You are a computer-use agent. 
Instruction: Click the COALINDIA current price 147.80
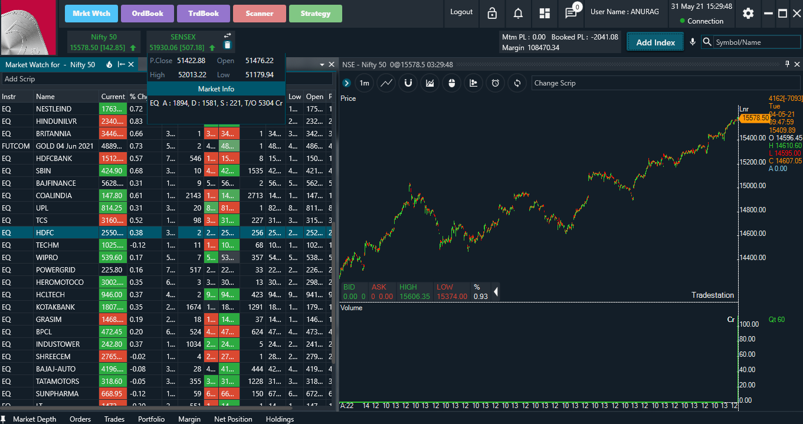point(113,196)
